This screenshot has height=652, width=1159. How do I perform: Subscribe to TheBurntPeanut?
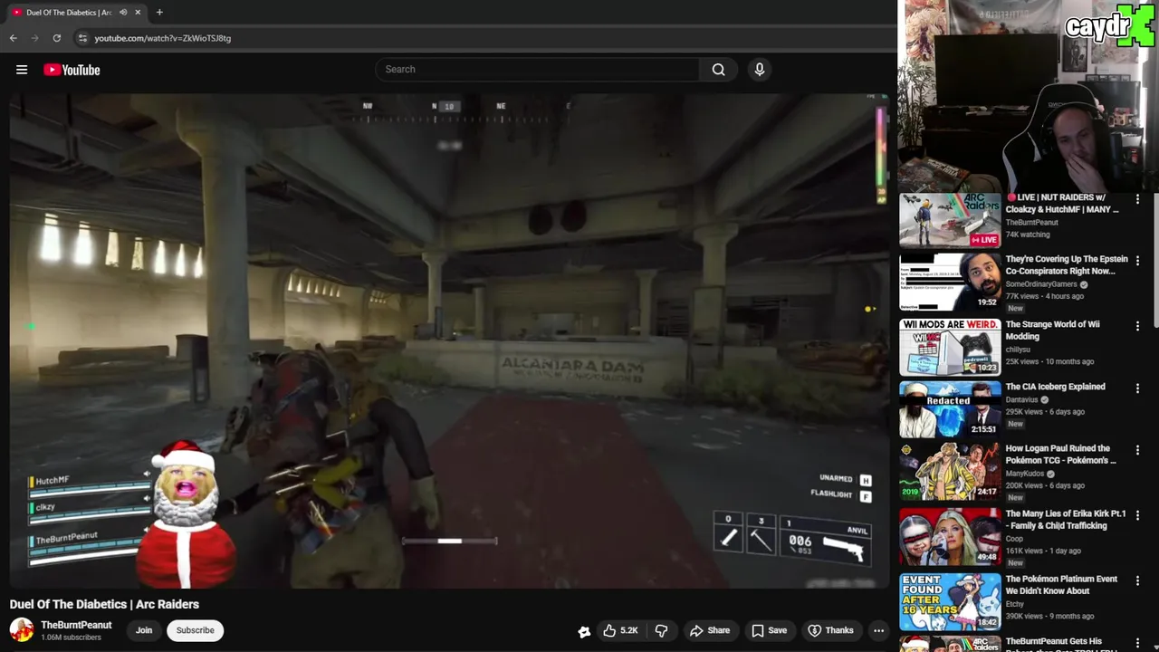click(x=196, y=630)
